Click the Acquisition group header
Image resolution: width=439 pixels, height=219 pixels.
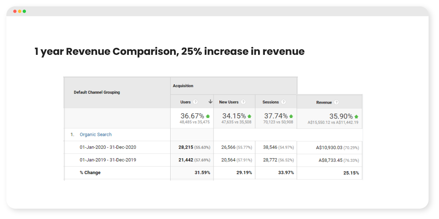click(183, 86)
